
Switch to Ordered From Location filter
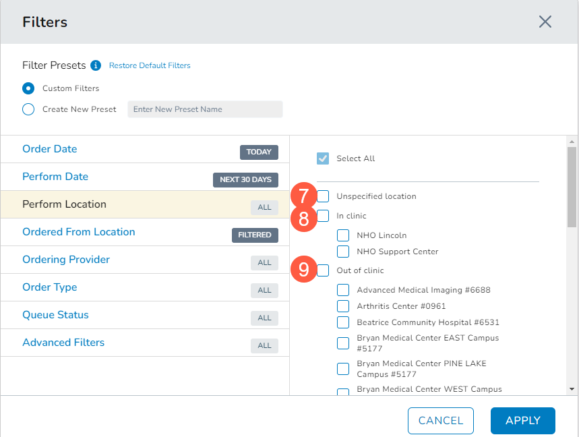(x=79, y=232)
